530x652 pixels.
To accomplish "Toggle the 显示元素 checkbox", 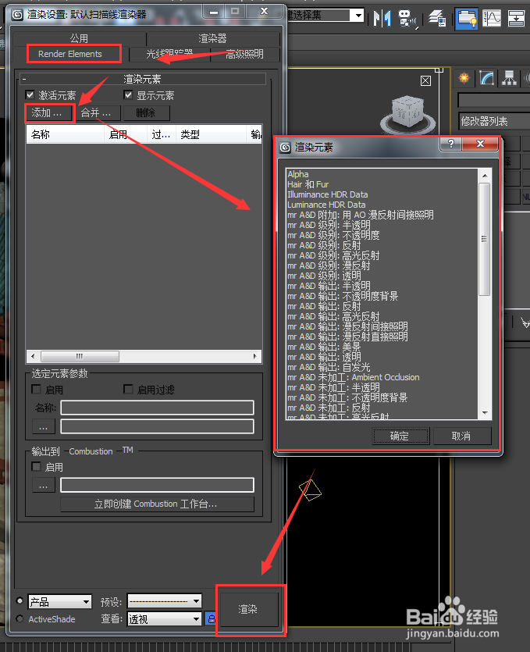I will click(x=128, y=94).
